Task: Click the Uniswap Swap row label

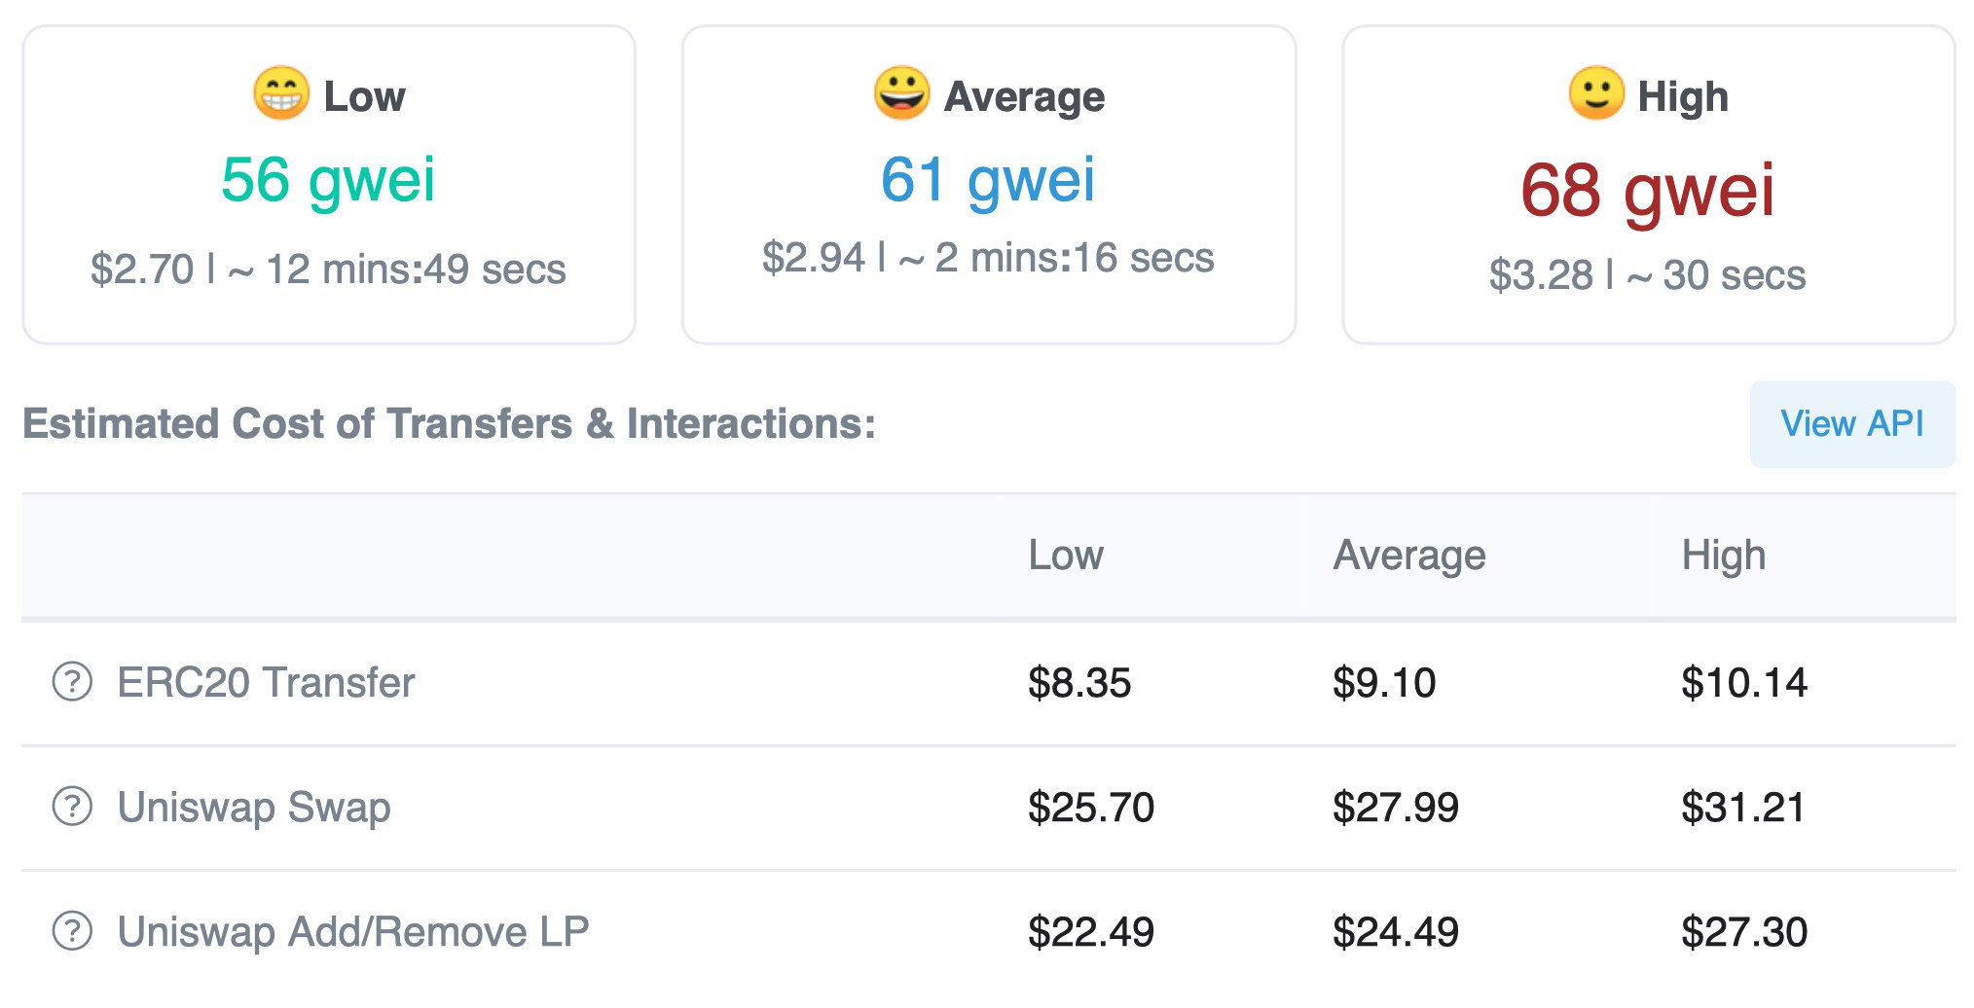Action: click(x=254, y=807)
